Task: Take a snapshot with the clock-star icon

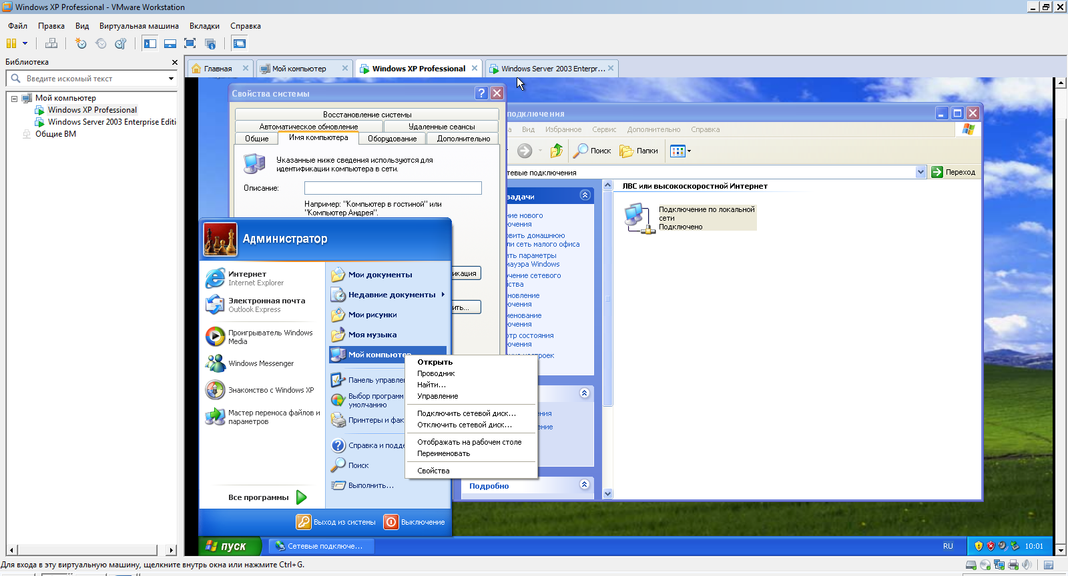Action: pyautogui.click(x=81, y=43)
